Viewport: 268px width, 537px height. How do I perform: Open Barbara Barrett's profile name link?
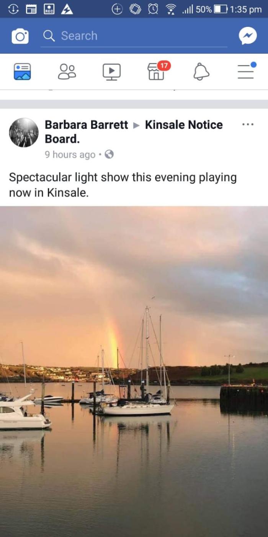[x=86, y=125]
